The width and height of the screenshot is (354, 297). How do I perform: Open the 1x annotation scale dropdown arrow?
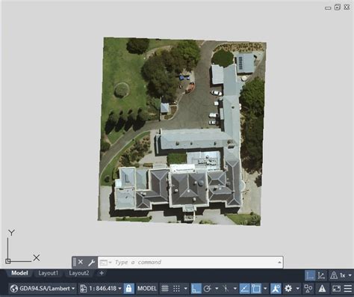[x=350, y=275]
